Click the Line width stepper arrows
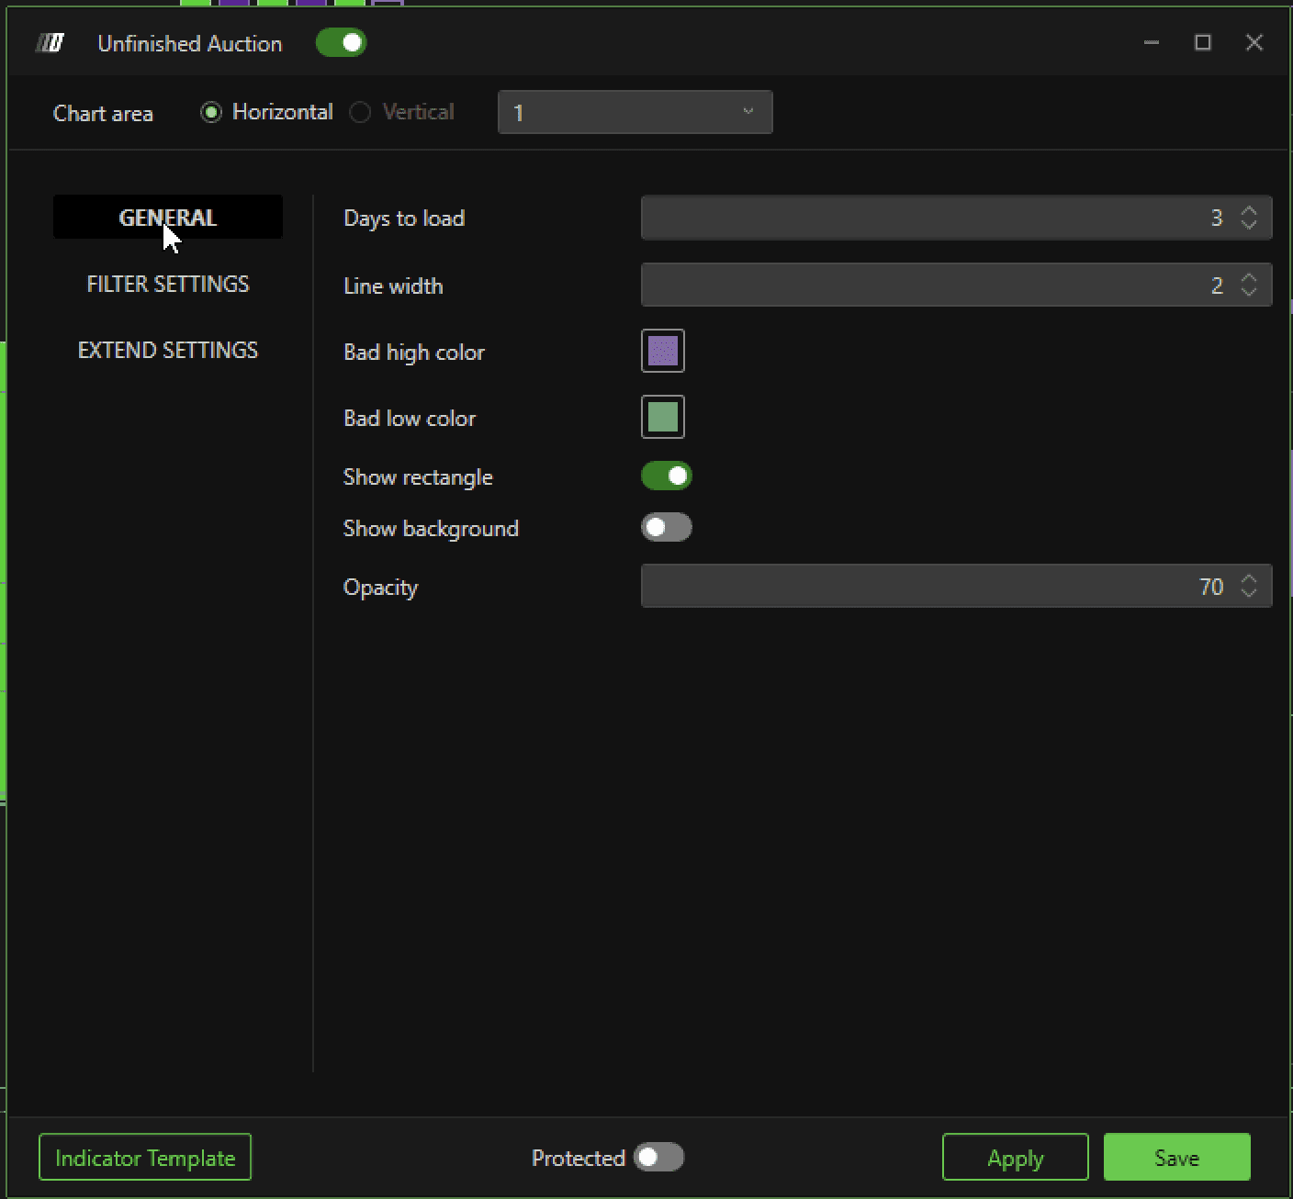Screen dimensions: 1293x1199 pos(1249,286)
